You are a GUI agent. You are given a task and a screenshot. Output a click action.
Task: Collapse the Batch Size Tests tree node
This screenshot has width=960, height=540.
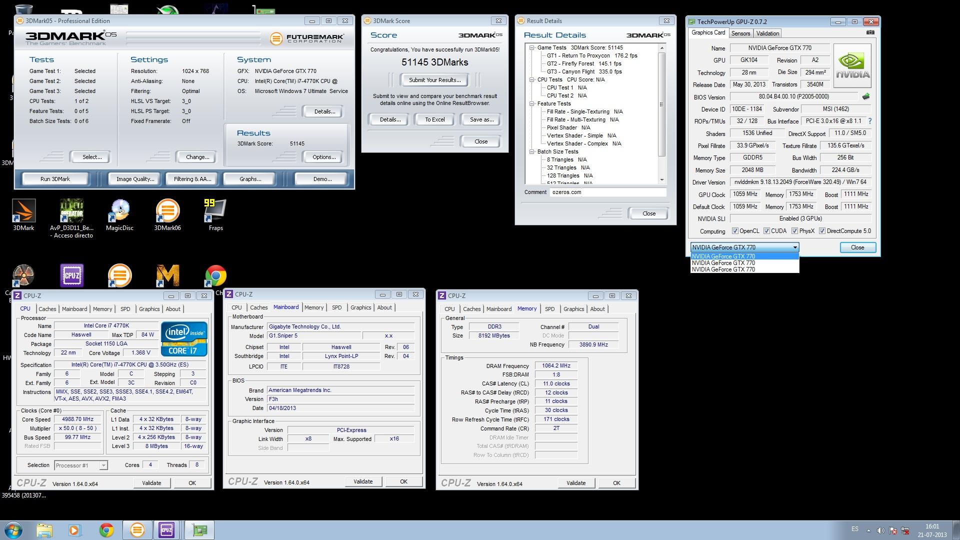point(532,152)
